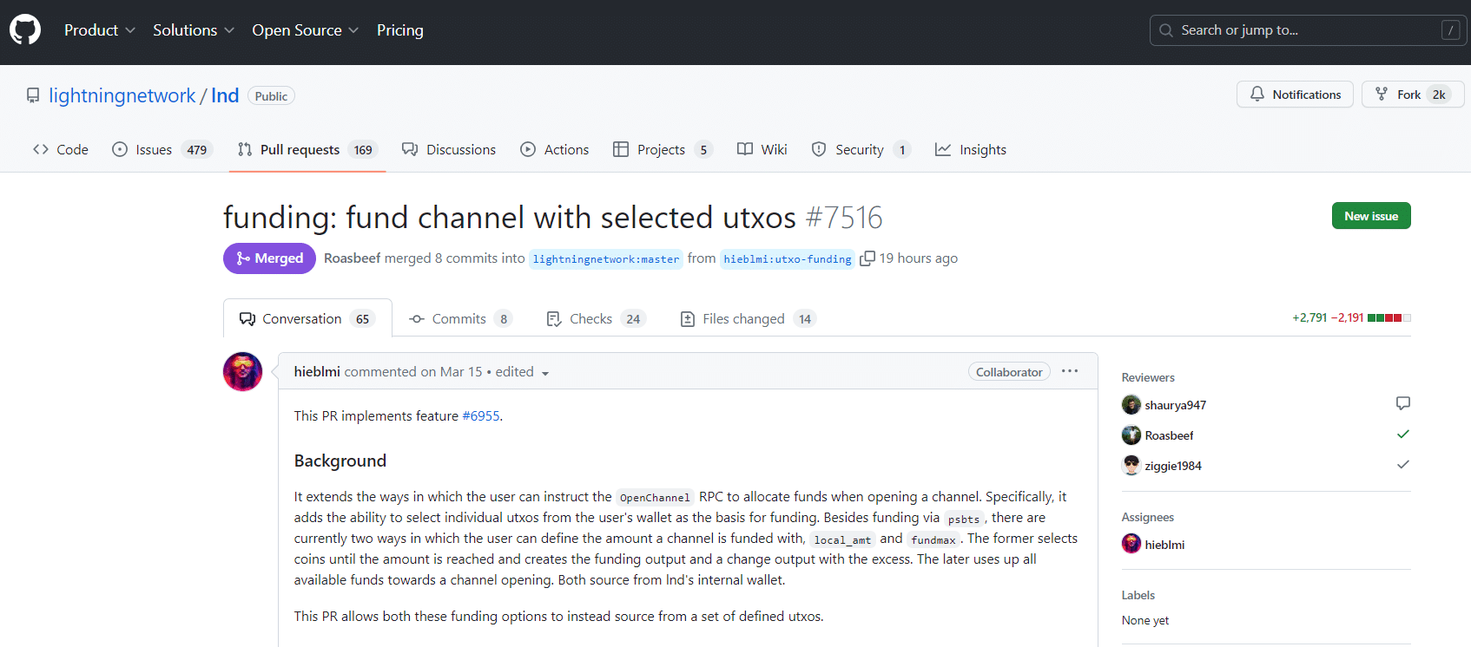The height and width of the screenshot is (647, 1471).
Task: Open hieblmi comment author link
Action: point(317,371)
